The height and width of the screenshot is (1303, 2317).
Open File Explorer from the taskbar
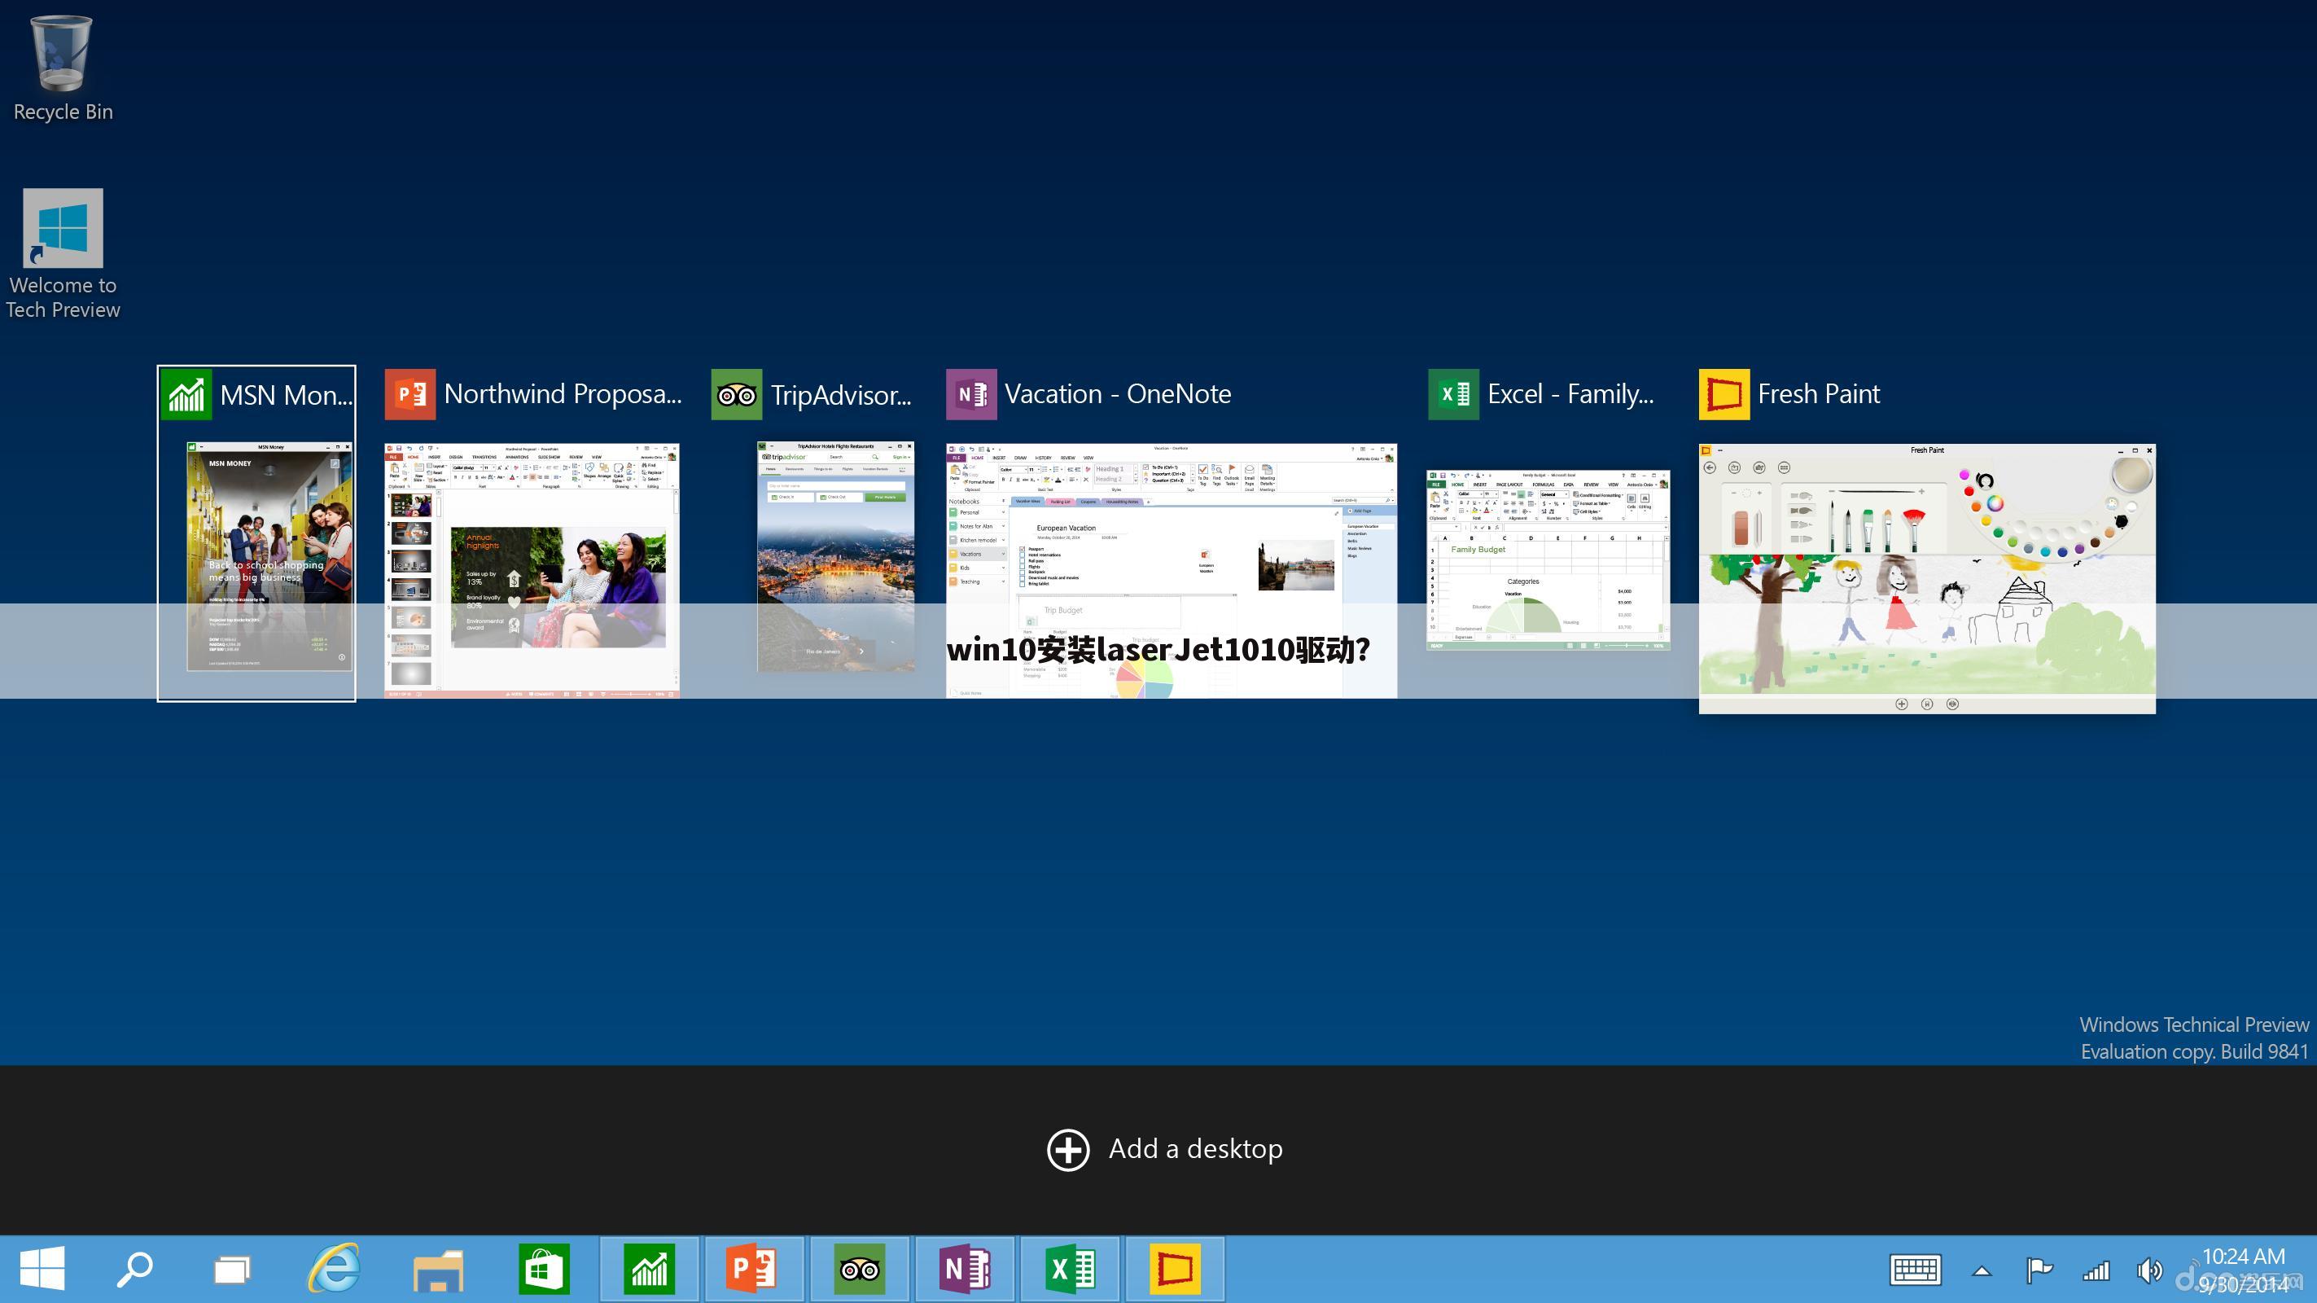coord(438,1269)
